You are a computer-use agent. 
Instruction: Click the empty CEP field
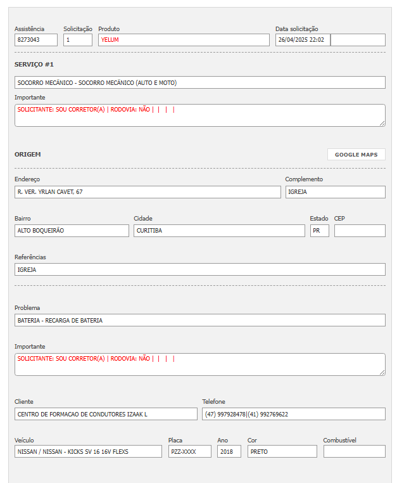pos(360,231)
